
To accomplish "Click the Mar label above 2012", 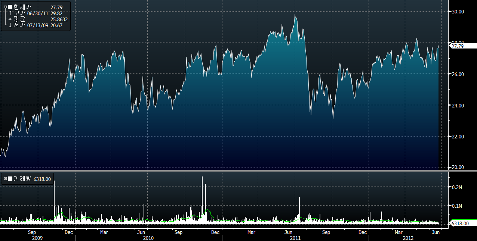I will (x=399, y=232).
